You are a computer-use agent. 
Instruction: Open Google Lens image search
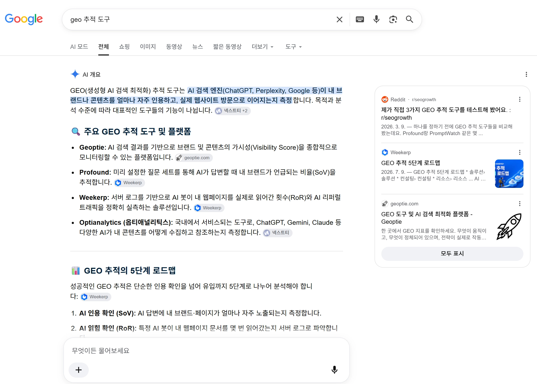coord(393,19)
